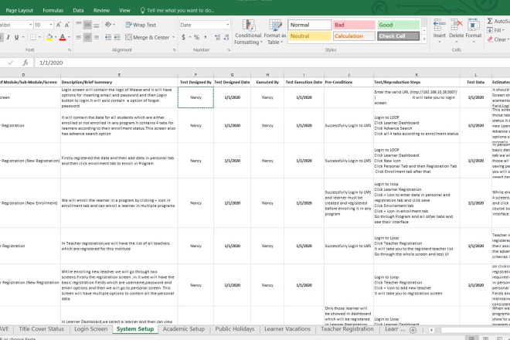Increase decimal places

coord(218,37)
